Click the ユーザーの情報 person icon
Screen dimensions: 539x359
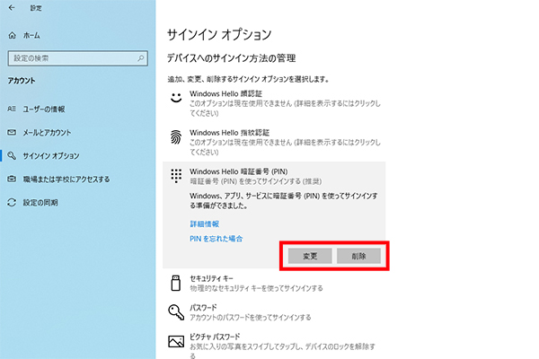[12, 109]
